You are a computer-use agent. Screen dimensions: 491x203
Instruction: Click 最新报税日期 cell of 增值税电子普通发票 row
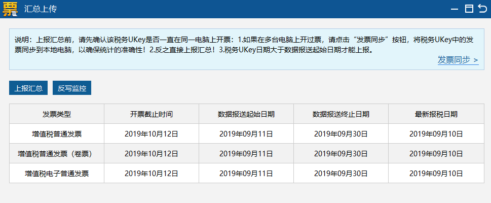click(x=436, y=174)
